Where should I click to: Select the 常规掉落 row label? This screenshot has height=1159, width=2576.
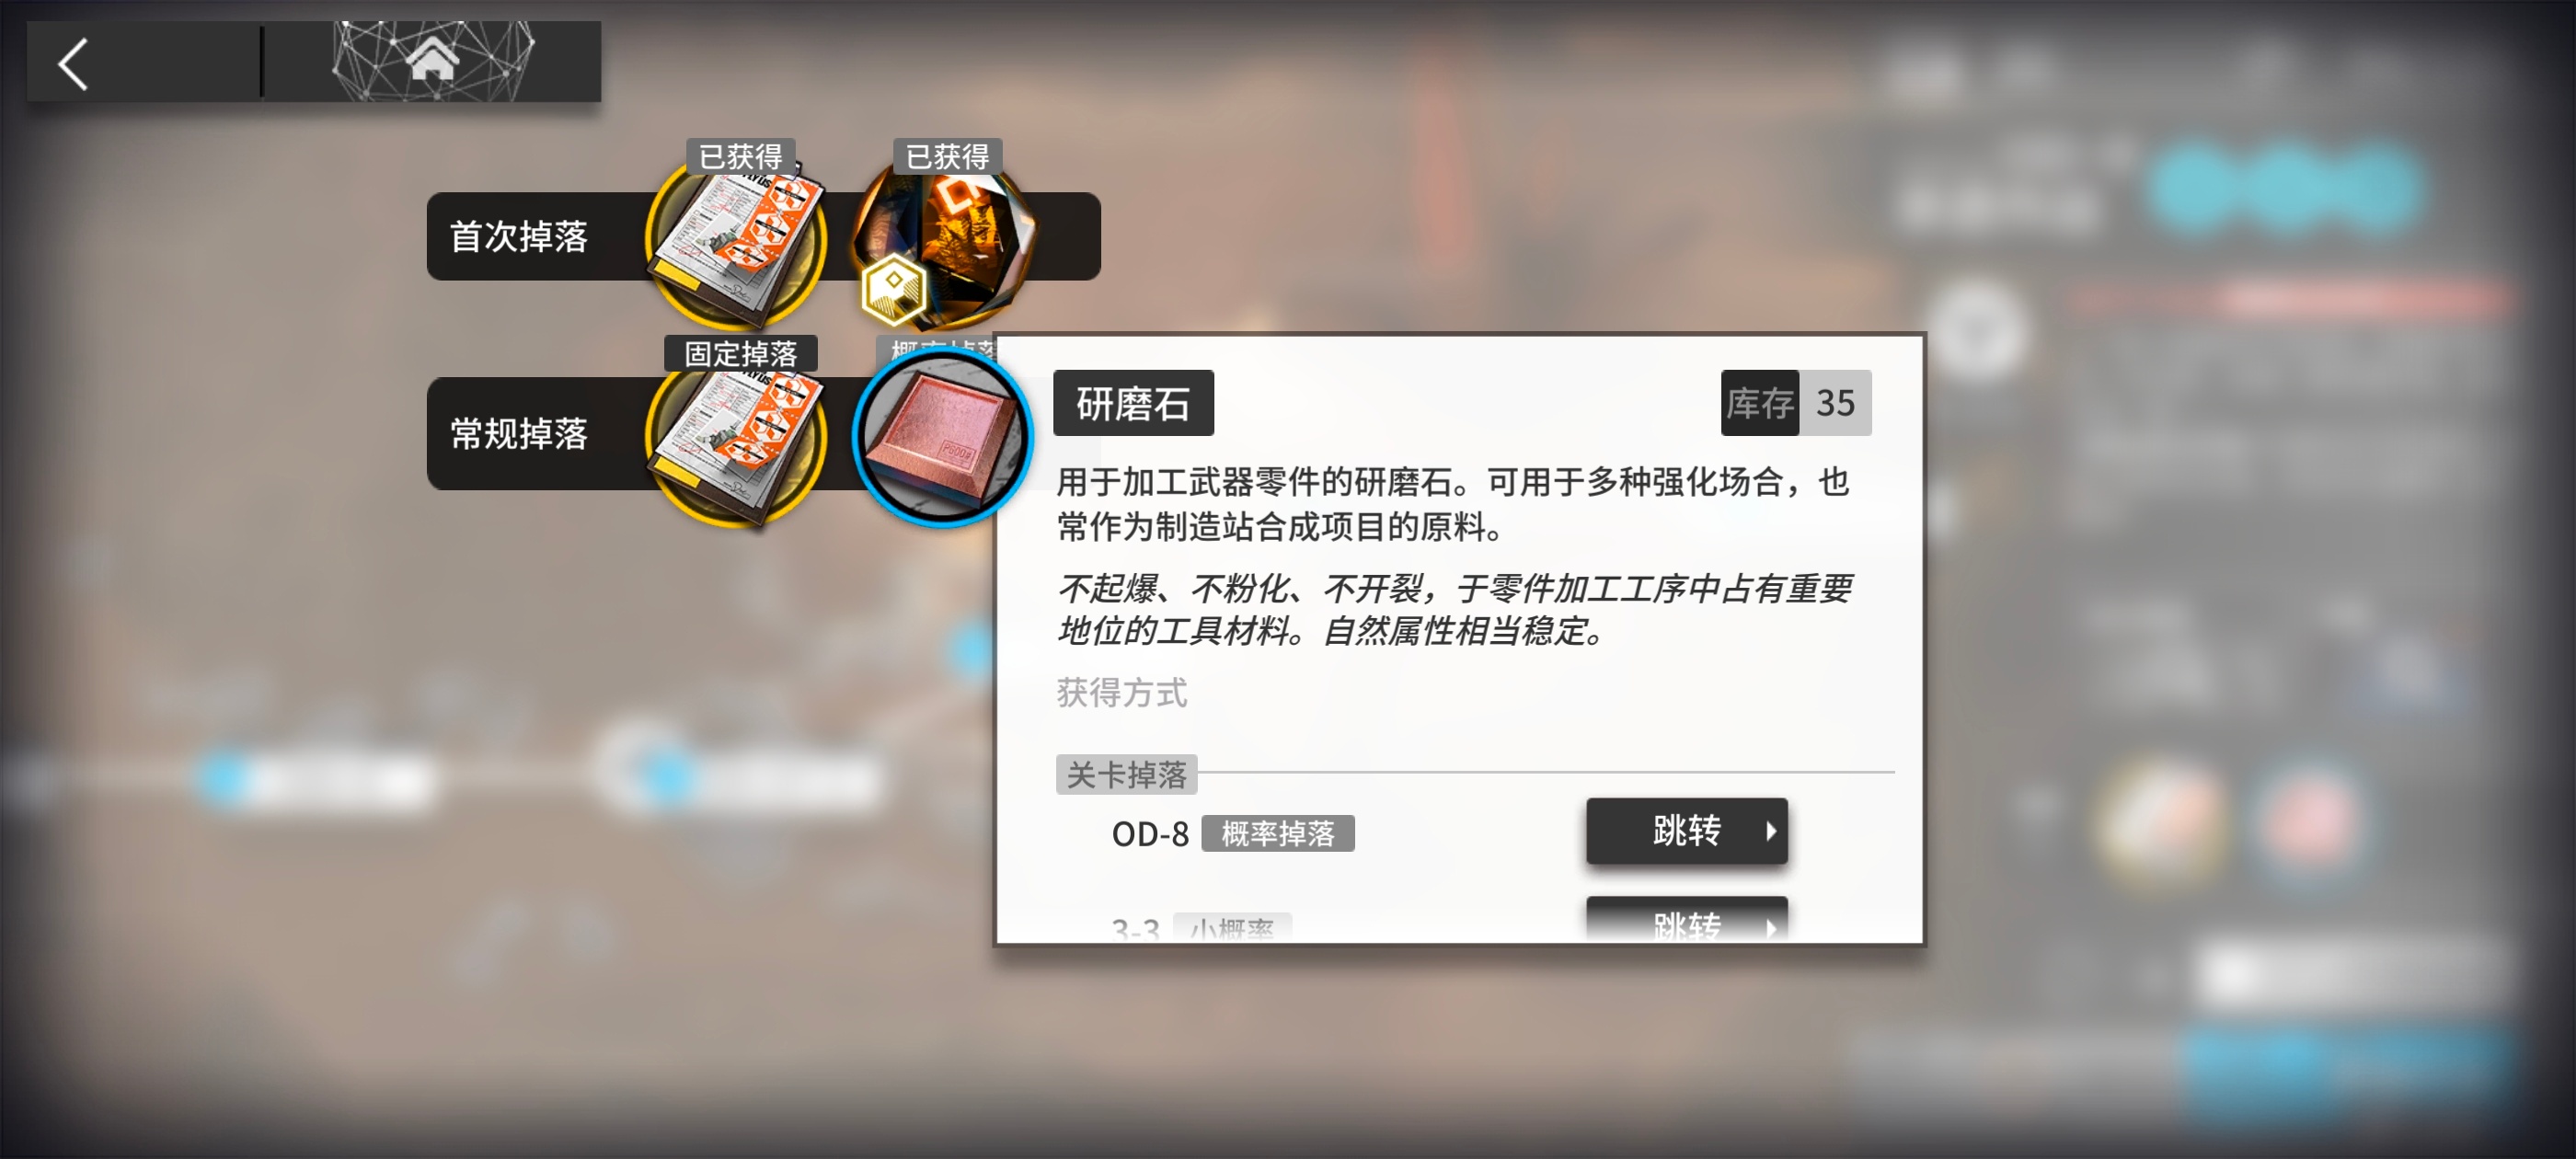pos(519,434)
